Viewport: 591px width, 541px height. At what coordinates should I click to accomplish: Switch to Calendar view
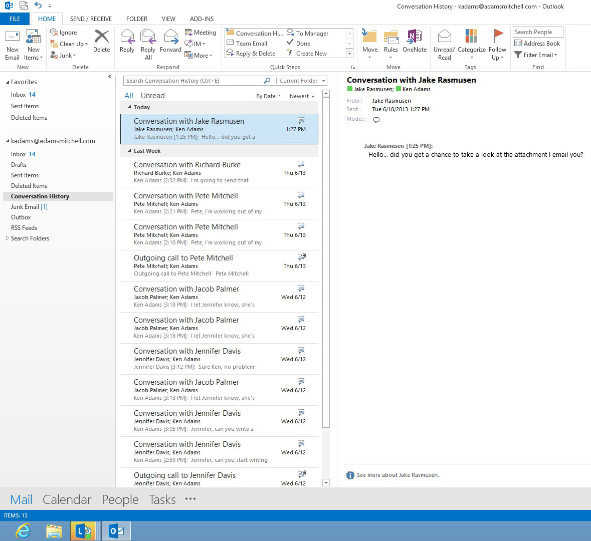click(x=67, y=499)
